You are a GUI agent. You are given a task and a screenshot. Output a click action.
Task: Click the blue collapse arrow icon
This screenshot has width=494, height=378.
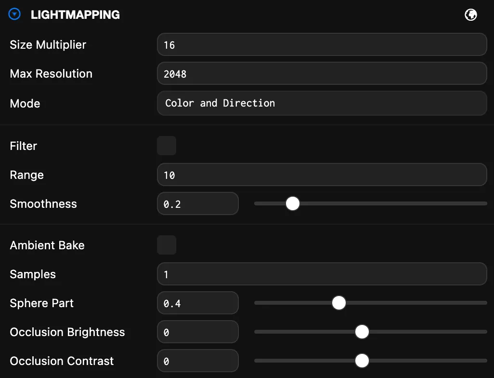tap(14, 14)
